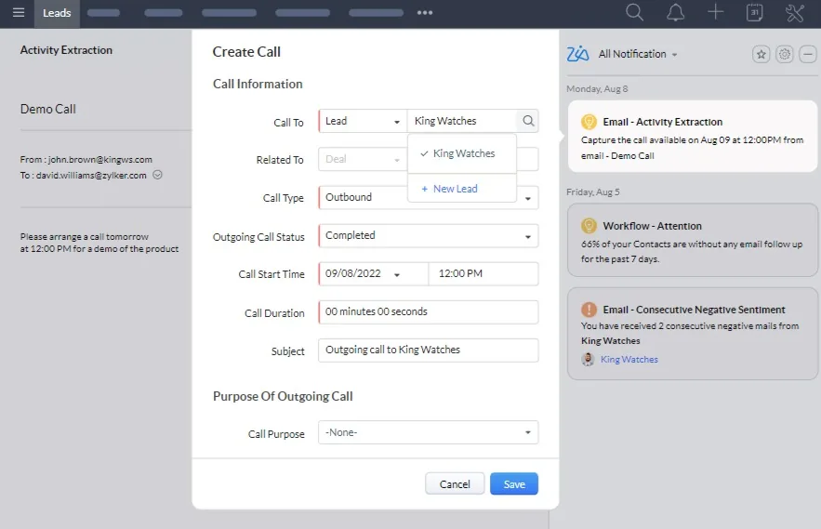Click the Call Duration field

pyautogui.click(x=429, y=312)
